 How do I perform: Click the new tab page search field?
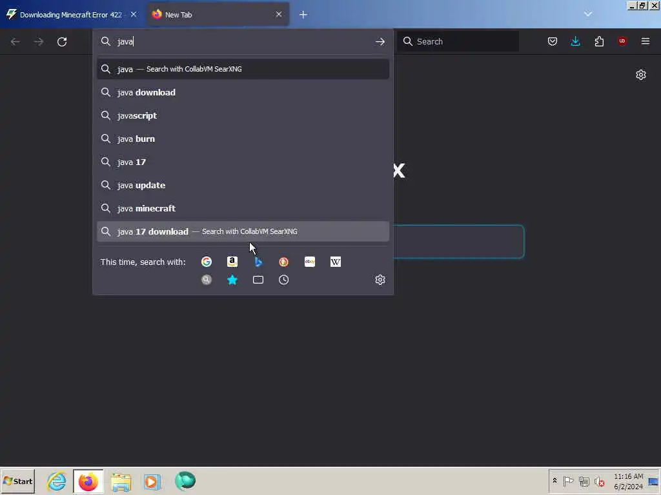point(459,242)
